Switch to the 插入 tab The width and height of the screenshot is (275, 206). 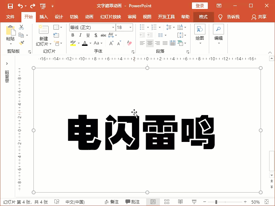coord(43,17)
